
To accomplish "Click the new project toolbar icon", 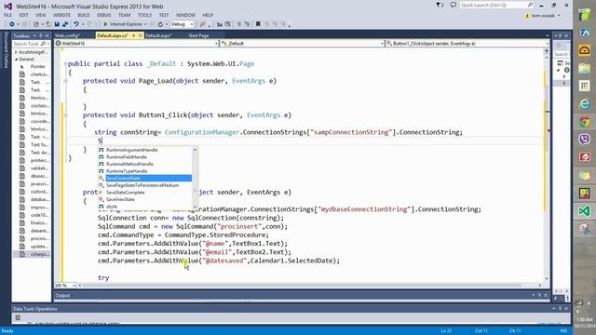I will pyautogui.click(x=36, y=24).
